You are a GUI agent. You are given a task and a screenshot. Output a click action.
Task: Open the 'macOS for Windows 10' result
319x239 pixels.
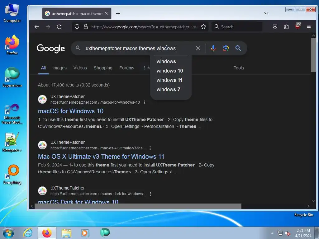[71, 111]
